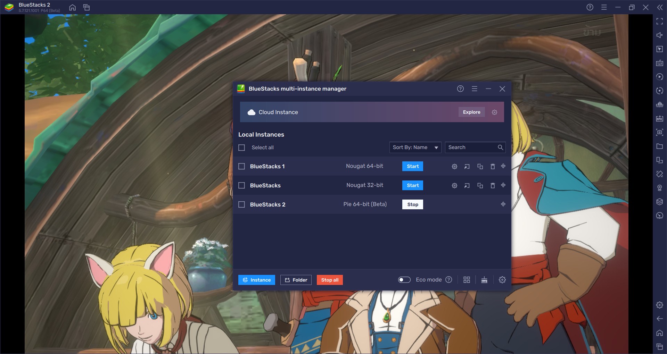Clone the BlueStacks 1 instance

[480, 167]
